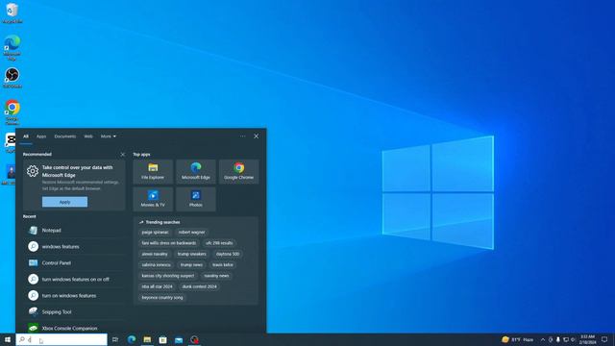Search trending 'paige spiranac'

point(155,233)
